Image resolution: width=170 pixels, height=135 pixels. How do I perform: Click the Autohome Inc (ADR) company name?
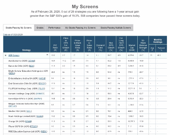[x=18, y=61]
